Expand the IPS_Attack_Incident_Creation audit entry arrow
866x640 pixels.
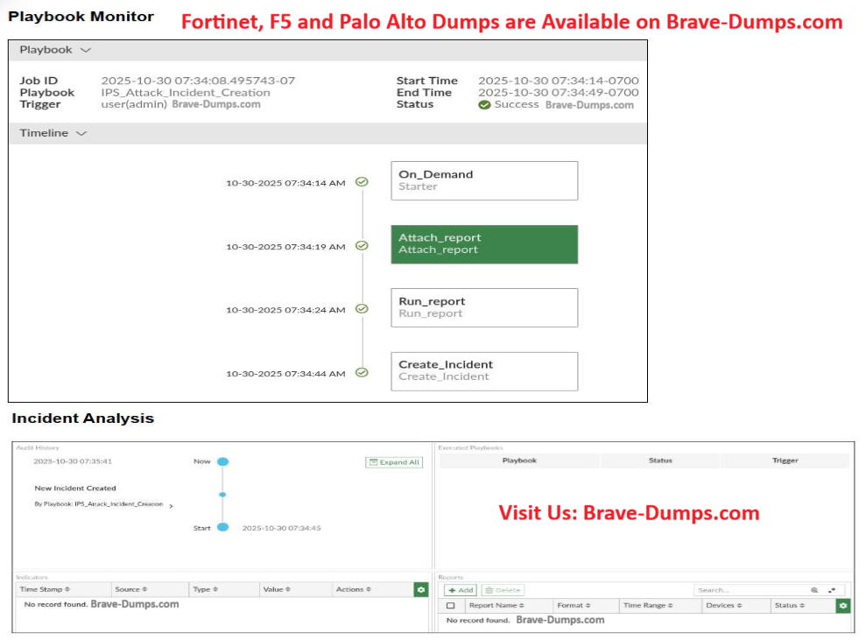171,506
